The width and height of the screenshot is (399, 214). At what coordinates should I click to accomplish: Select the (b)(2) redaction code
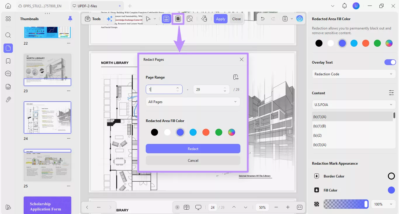[x=352, y=135]
